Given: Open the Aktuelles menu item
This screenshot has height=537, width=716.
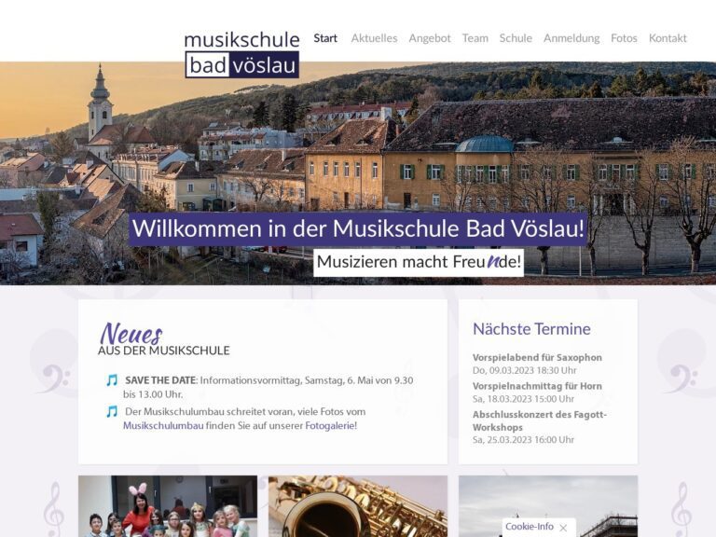Looking at the screenshot, I should (374, 38).
